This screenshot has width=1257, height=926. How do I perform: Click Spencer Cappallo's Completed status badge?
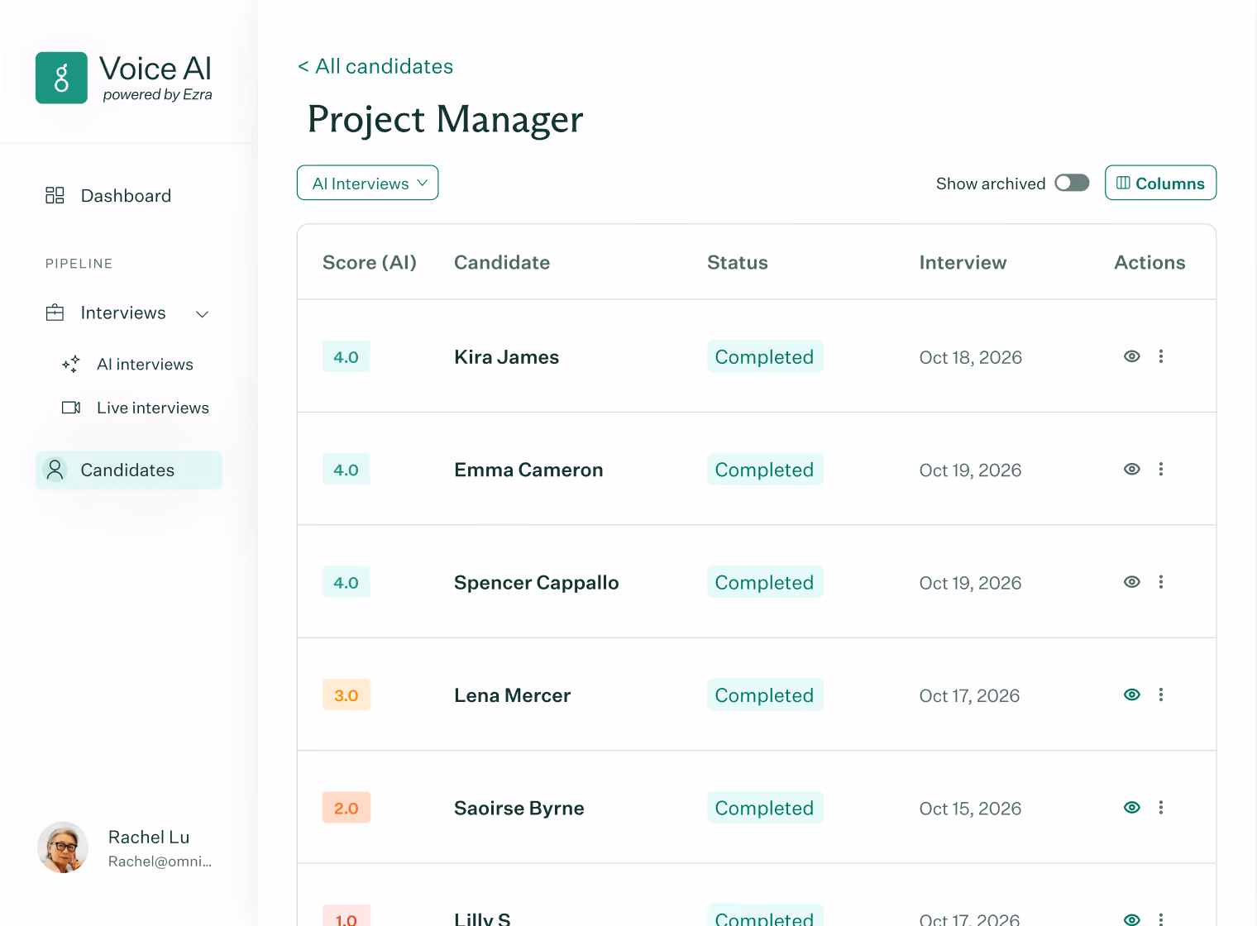click(765, 582)
